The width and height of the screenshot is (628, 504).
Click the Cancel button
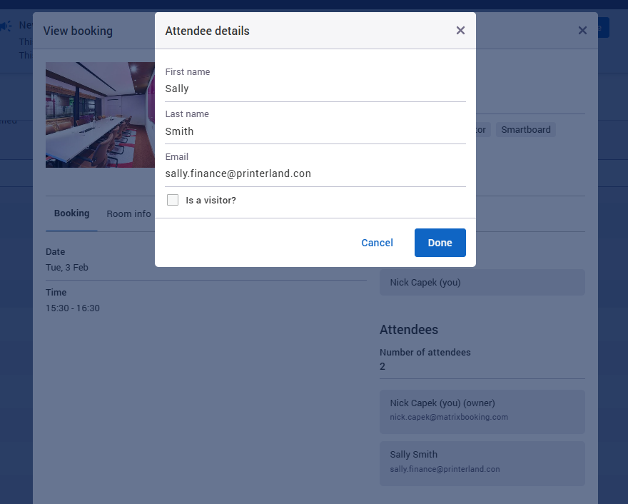377,243
